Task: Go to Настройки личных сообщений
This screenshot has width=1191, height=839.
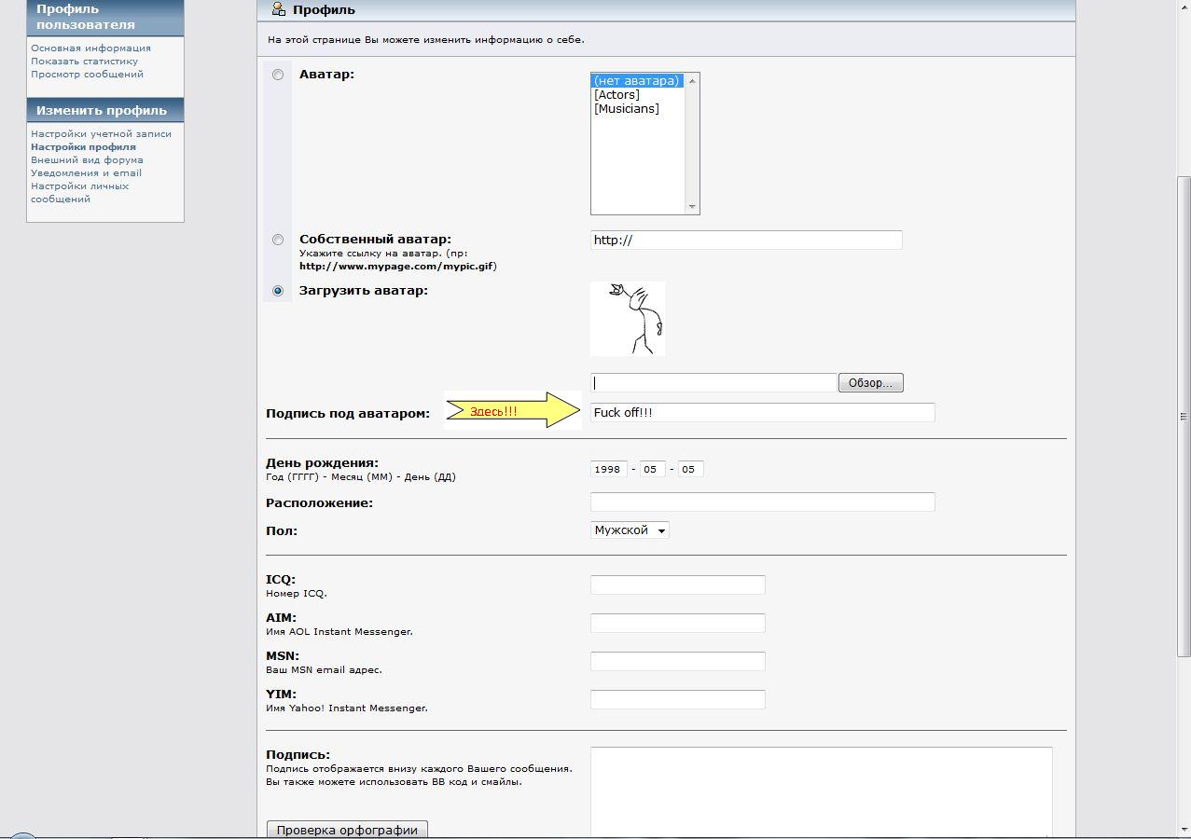Action: click(x=79, y=193)
